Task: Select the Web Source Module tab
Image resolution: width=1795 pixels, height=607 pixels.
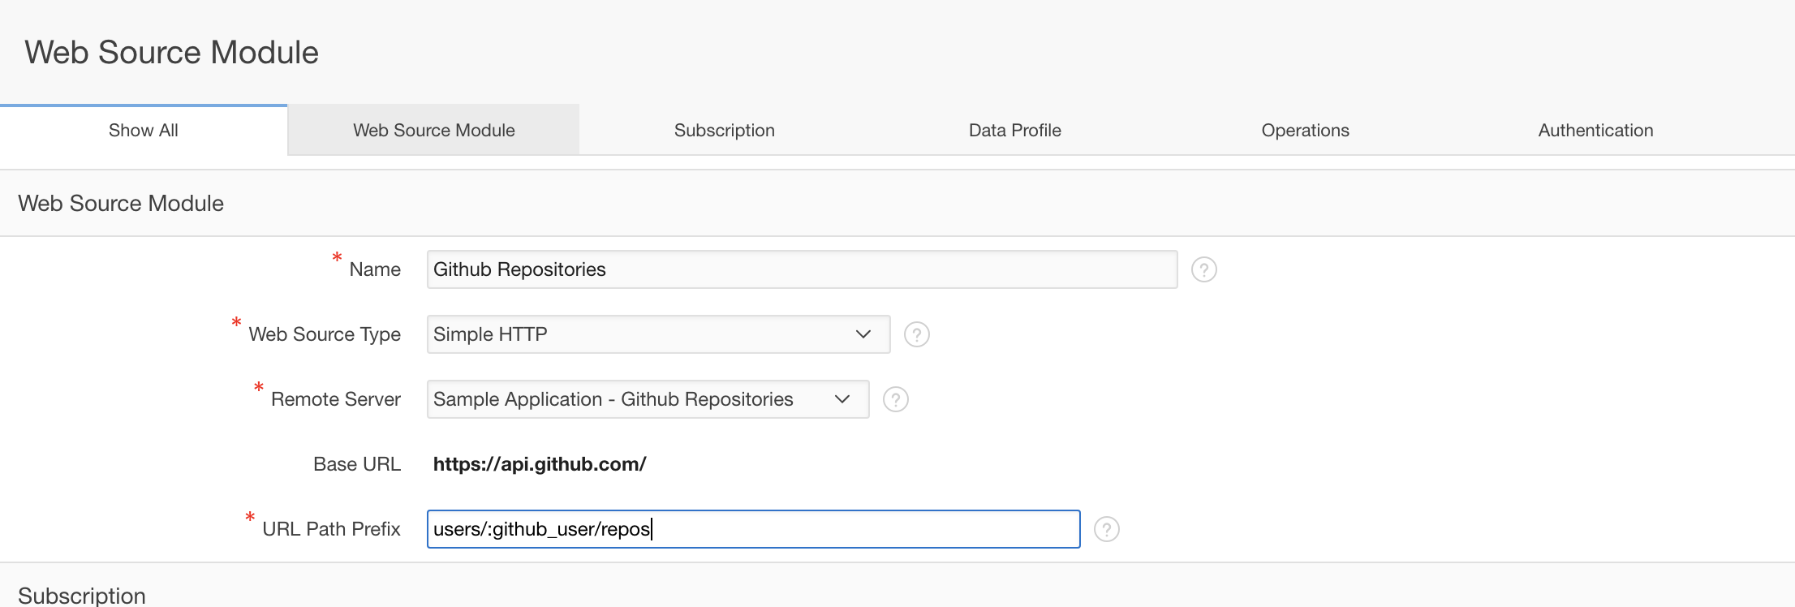Action: click(434, 131)
